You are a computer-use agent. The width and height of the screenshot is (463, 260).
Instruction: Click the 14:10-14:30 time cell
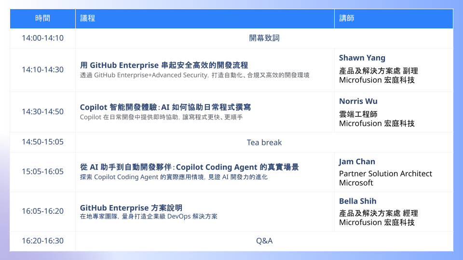(42, 70)
